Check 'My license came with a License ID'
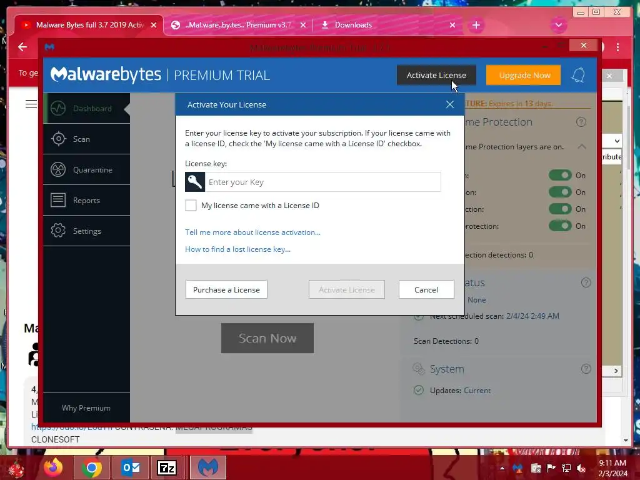This screenshot has width=640, height=480. 191,205
